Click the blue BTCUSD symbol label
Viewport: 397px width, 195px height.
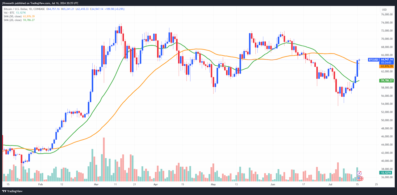tap(373, 60)
